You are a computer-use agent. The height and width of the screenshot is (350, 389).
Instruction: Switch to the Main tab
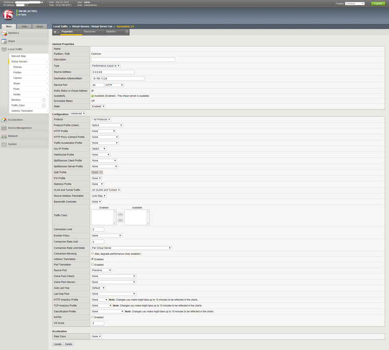pos(9,26)
